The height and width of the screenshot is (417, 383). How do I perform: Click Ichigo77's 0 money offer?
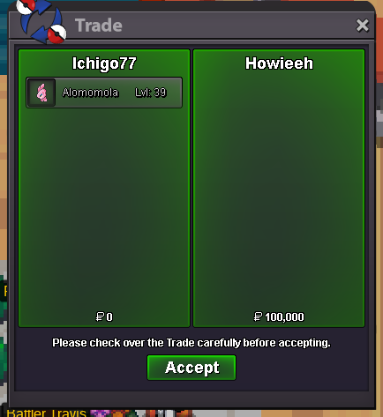pyautogui.click(x=104, y=316)
